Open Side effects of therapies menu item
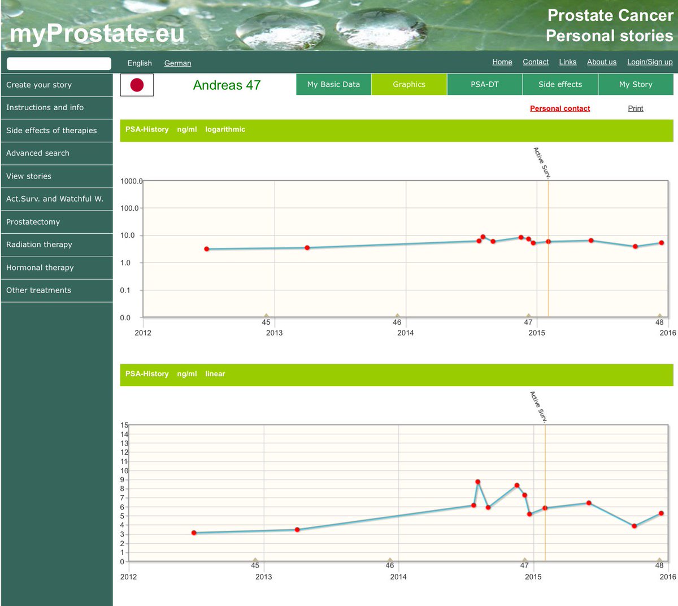Viewport: 678px width, 606px height. (56, 130)
